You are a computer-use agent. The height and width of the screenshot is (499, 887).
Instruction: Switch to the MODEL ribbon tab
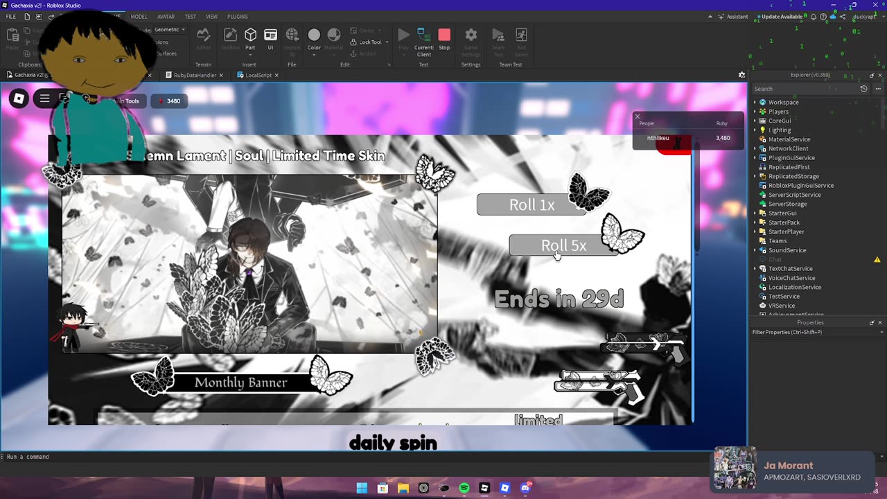139,17
